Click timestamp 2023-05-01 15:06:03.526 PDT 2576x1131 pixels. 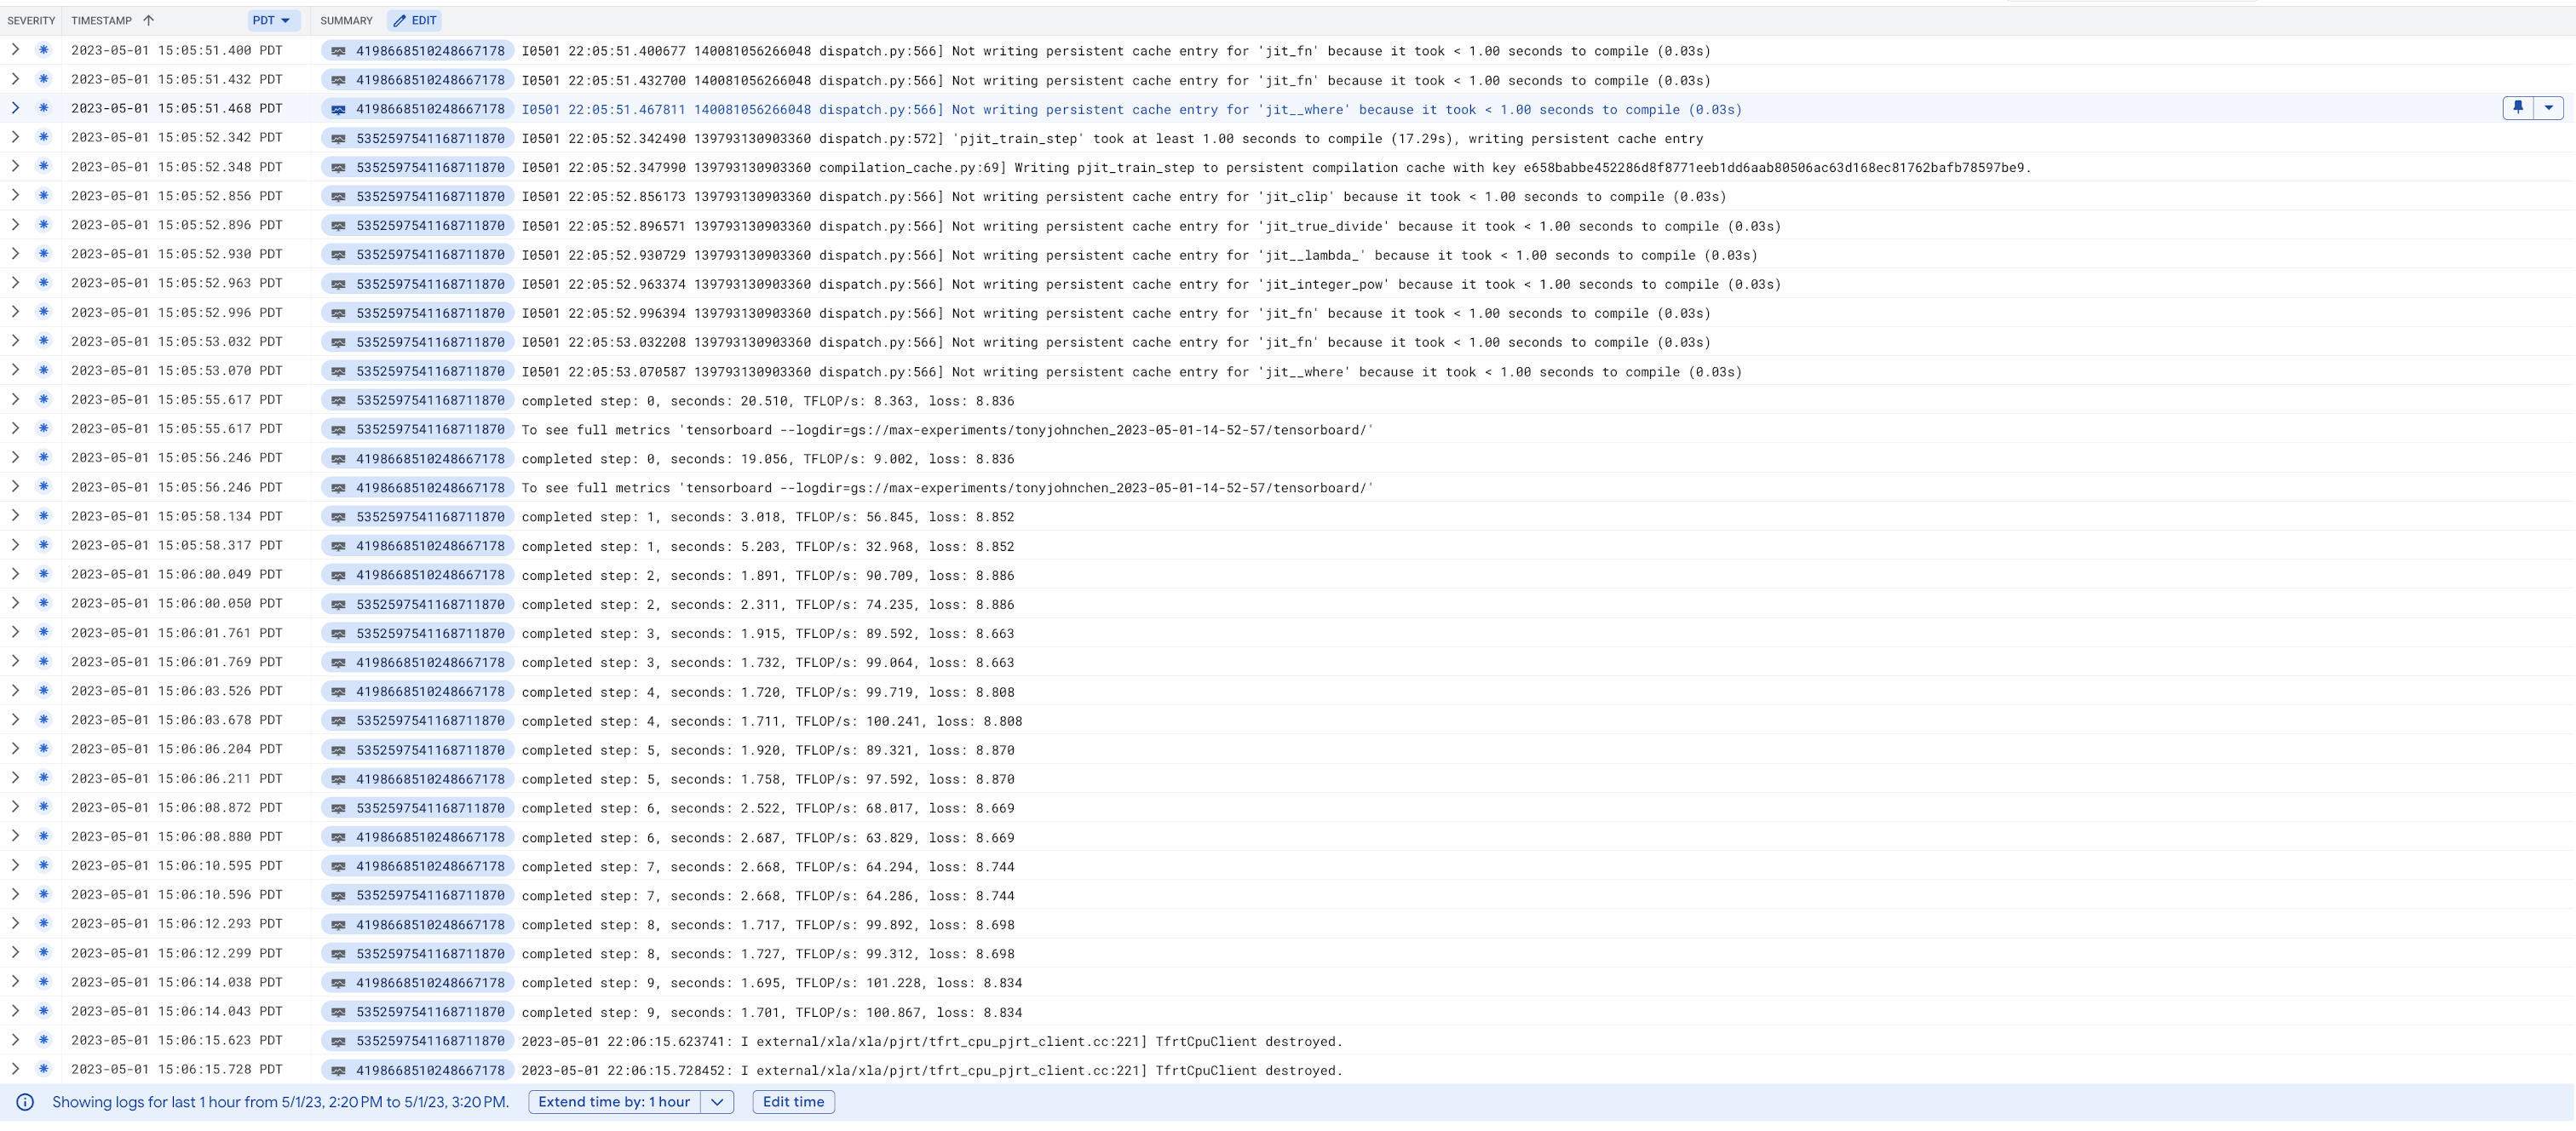click(x=177, y=691)
